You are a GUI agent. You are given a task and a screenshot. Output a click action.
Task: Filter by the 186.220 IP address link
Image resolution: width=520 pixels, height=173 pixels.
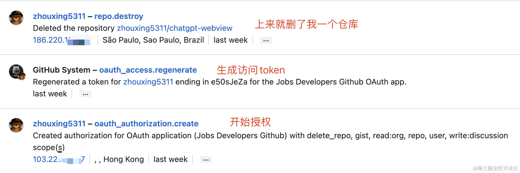click(x=62, y=40)
